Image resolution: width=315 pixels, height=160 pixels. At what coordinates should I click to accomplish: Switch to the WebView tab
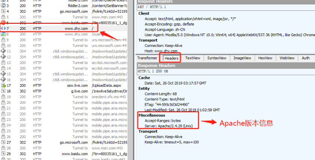(287, 58)
